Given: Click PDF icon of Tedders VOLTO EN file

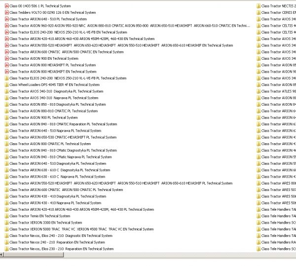Looking at the screenshot, I should pos(6,13).
